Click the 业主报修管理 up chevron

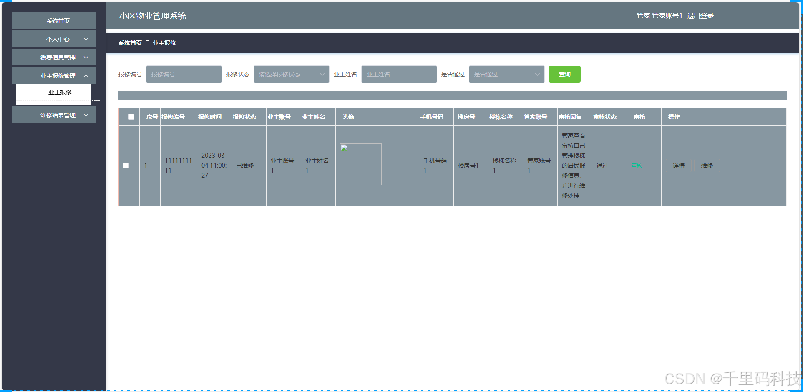point(86,76)
